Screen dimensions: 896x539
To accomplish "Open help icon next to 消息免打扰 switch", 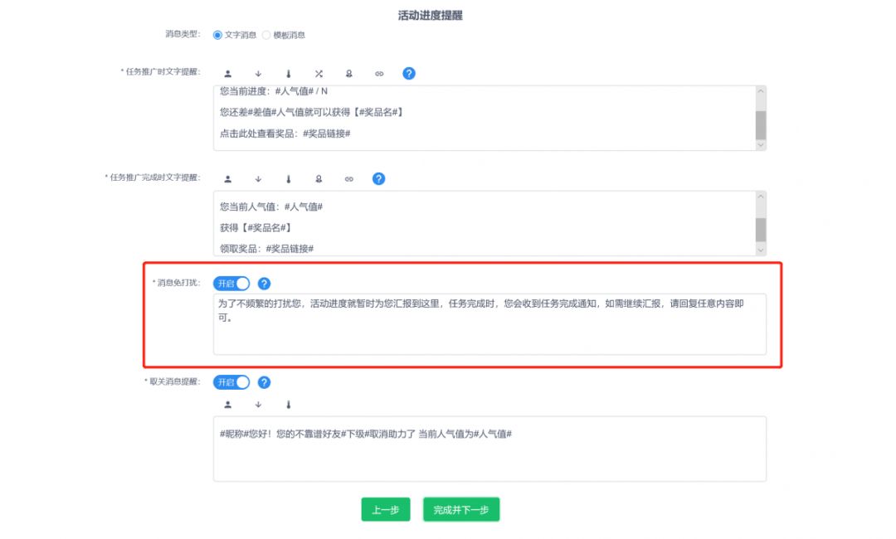I will coord(265,284).
